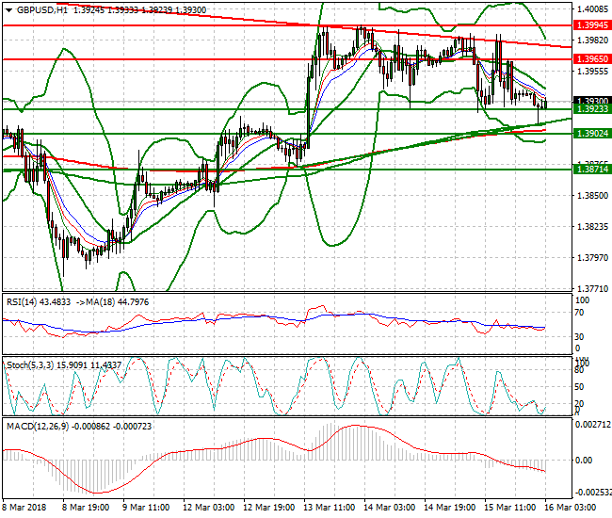Select the red 1.39650 price level label
Viewport: 612px width, 518px height.
pyautogui.click(x=592, y=59)
